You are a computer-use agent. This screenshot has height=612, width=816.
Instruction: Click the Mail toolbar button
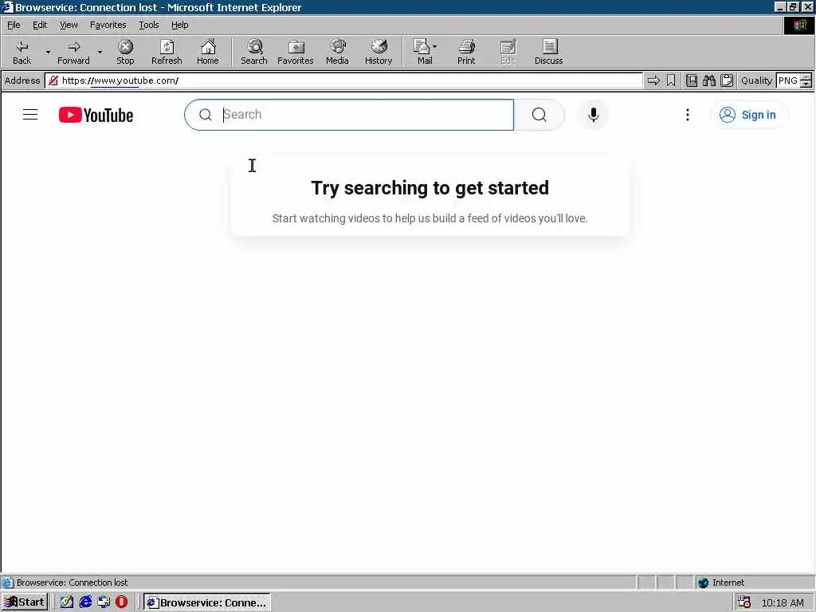(x=422, y=52)
